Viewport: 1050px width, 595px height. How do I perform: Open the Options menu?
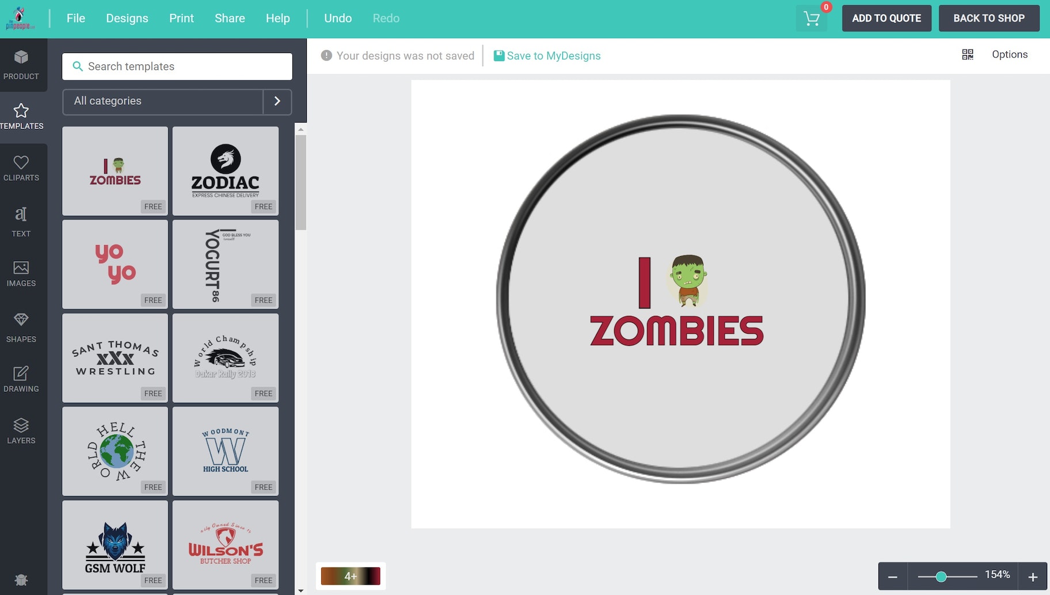point(1009,55)
